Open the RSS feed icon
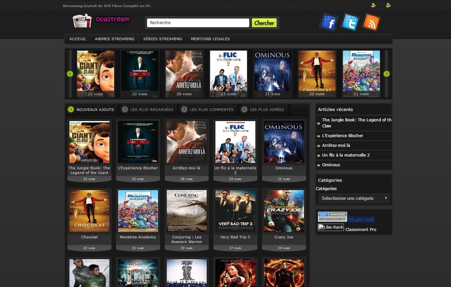The width and height of the screenshot is (451, 287). tap(371, 22)
